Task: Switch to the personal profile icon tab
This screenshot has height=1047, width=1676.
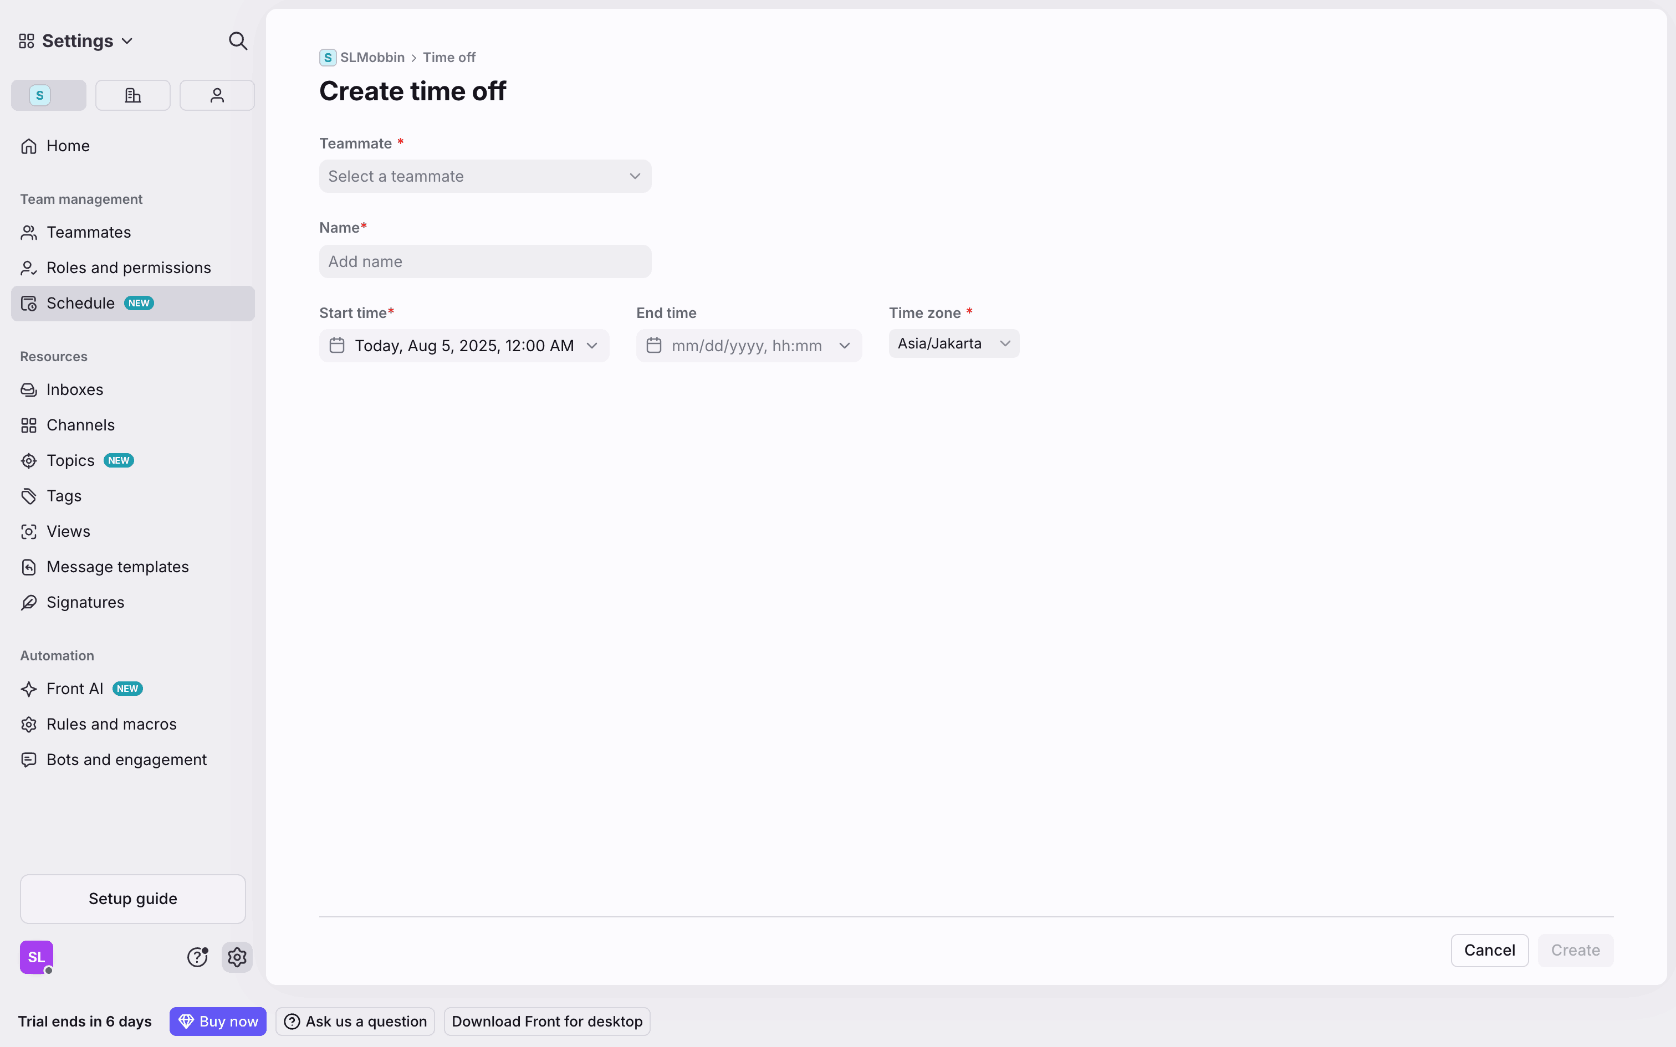Action: (217, 95)
